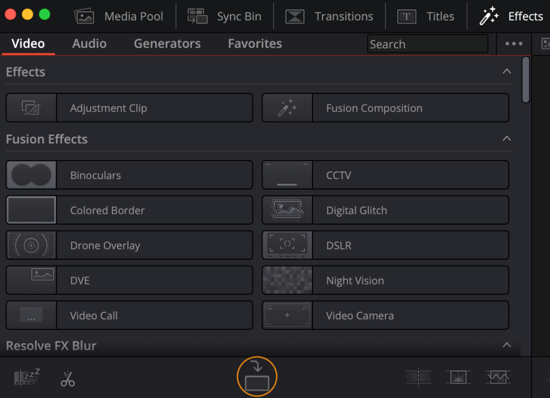The image size is (550, 398).
Task: Click the Boring Detector zzz icon
Action: point(27,377)
